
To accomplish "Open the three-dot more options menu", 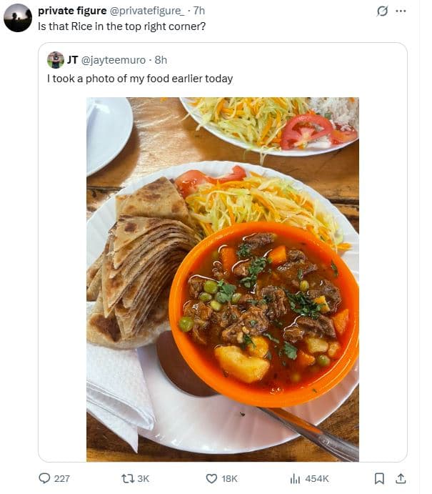I will coord(401,11).
